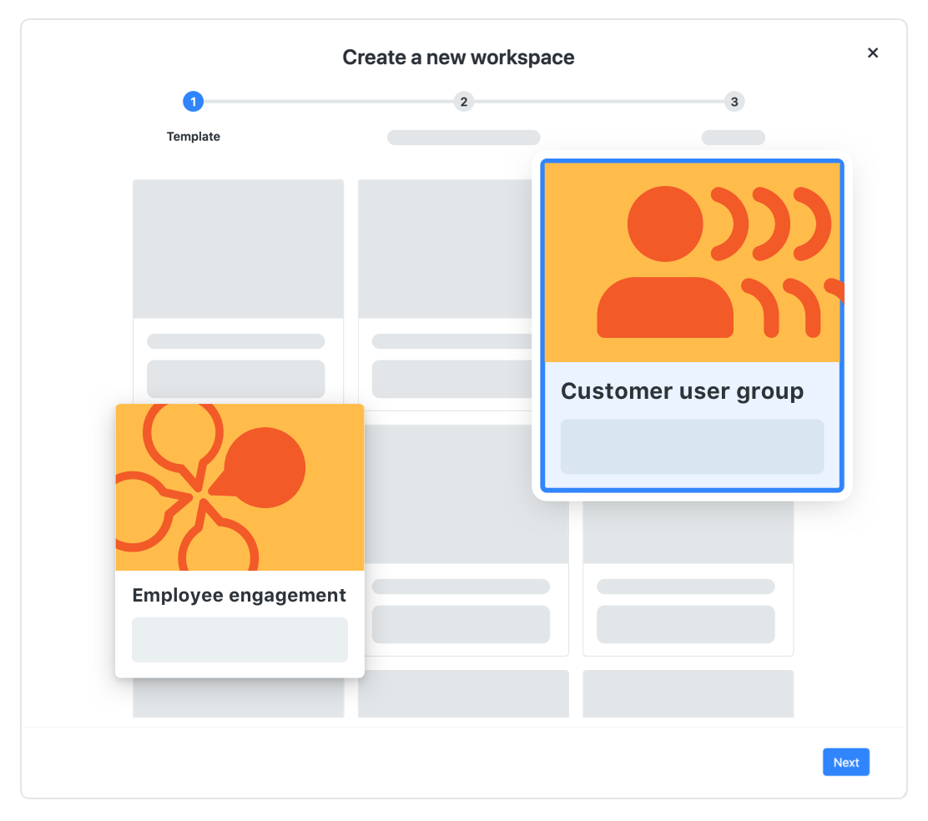Click the progress line between steps 1 and 2
The height and width of the screenshot is (821, 928).
[x=328, y=102]
